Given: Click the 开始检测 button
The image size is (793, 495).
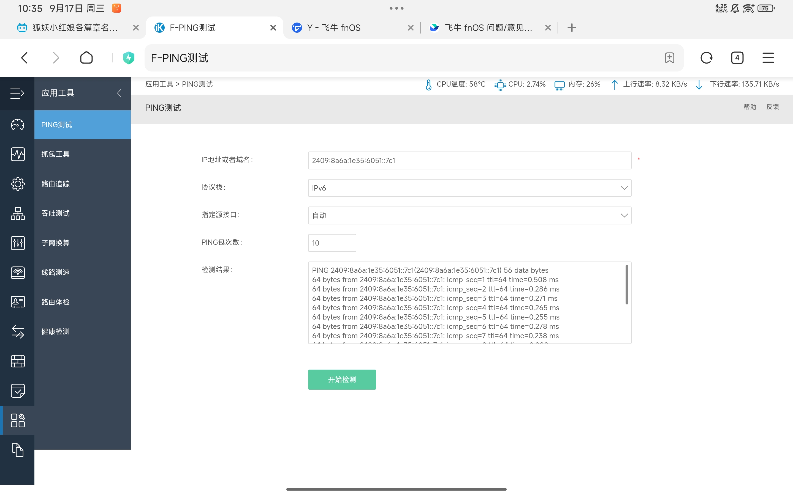Looking at the screenshot, I should coord(342,380).
